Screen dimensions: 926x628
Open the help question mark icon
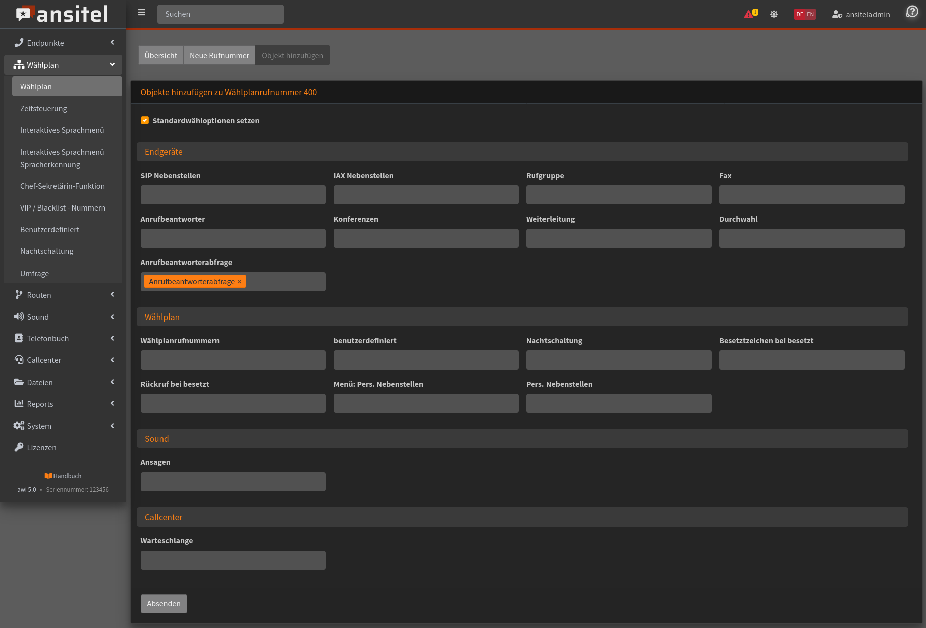tap(912, 12)
